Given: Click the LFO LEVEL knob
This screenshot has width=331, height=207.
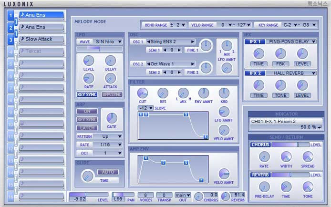Looking at the screenshot, I should pyautogui.click(x=89, y=61).
